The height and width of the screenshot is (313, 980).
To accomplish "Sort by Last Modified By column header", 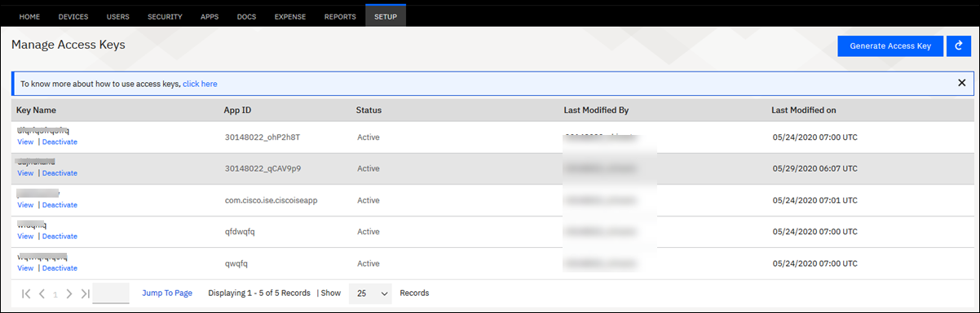I will (596, 110).
